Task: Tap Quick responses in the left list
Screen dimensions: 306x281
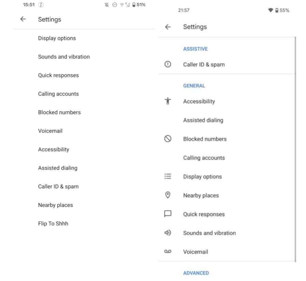Action: click(x=58, y=75)
